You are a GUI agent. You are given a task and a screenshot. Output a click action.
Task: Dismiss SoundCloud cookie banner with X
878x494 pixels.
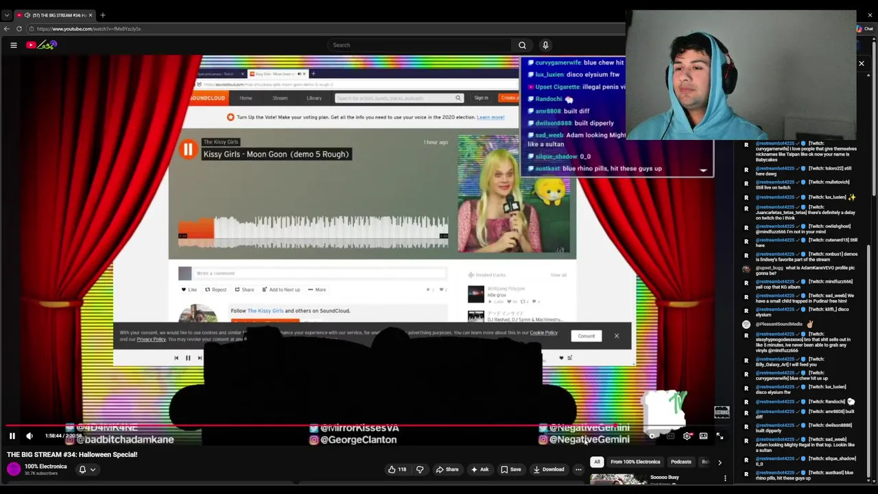click(616, 336)
